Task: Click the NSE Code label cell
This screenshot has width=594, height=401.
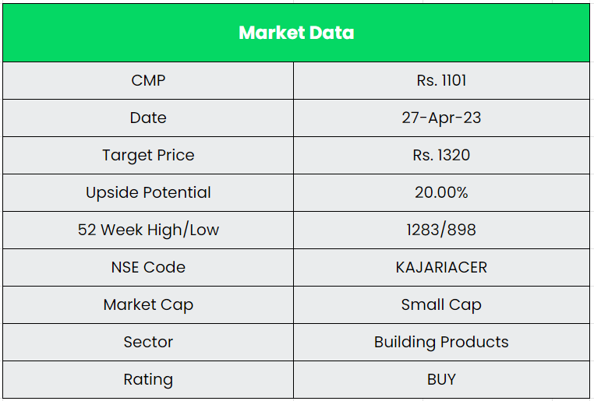Action: 148,267
